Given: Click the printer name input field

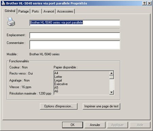Looking at the screenshot, I should coord(75,23).
